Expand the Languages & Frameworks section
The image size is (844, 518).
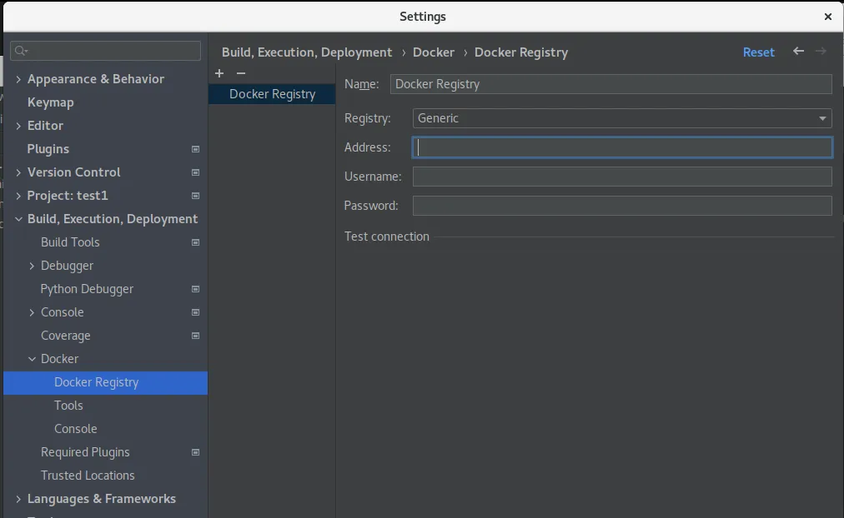click(18, 499)
